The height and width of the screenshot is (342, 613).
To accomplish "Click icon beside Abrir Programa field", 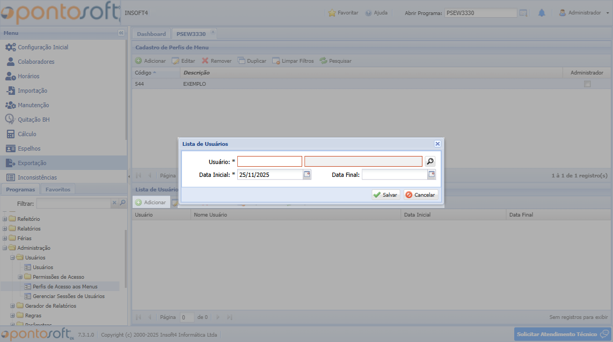I will coord(523,13).
